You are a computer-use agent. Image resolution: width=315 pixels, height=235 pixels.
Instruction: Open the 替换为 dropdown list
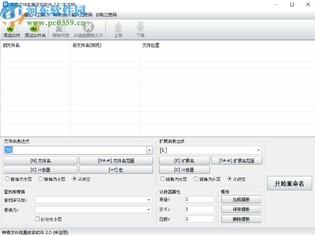tap(149, 210)
